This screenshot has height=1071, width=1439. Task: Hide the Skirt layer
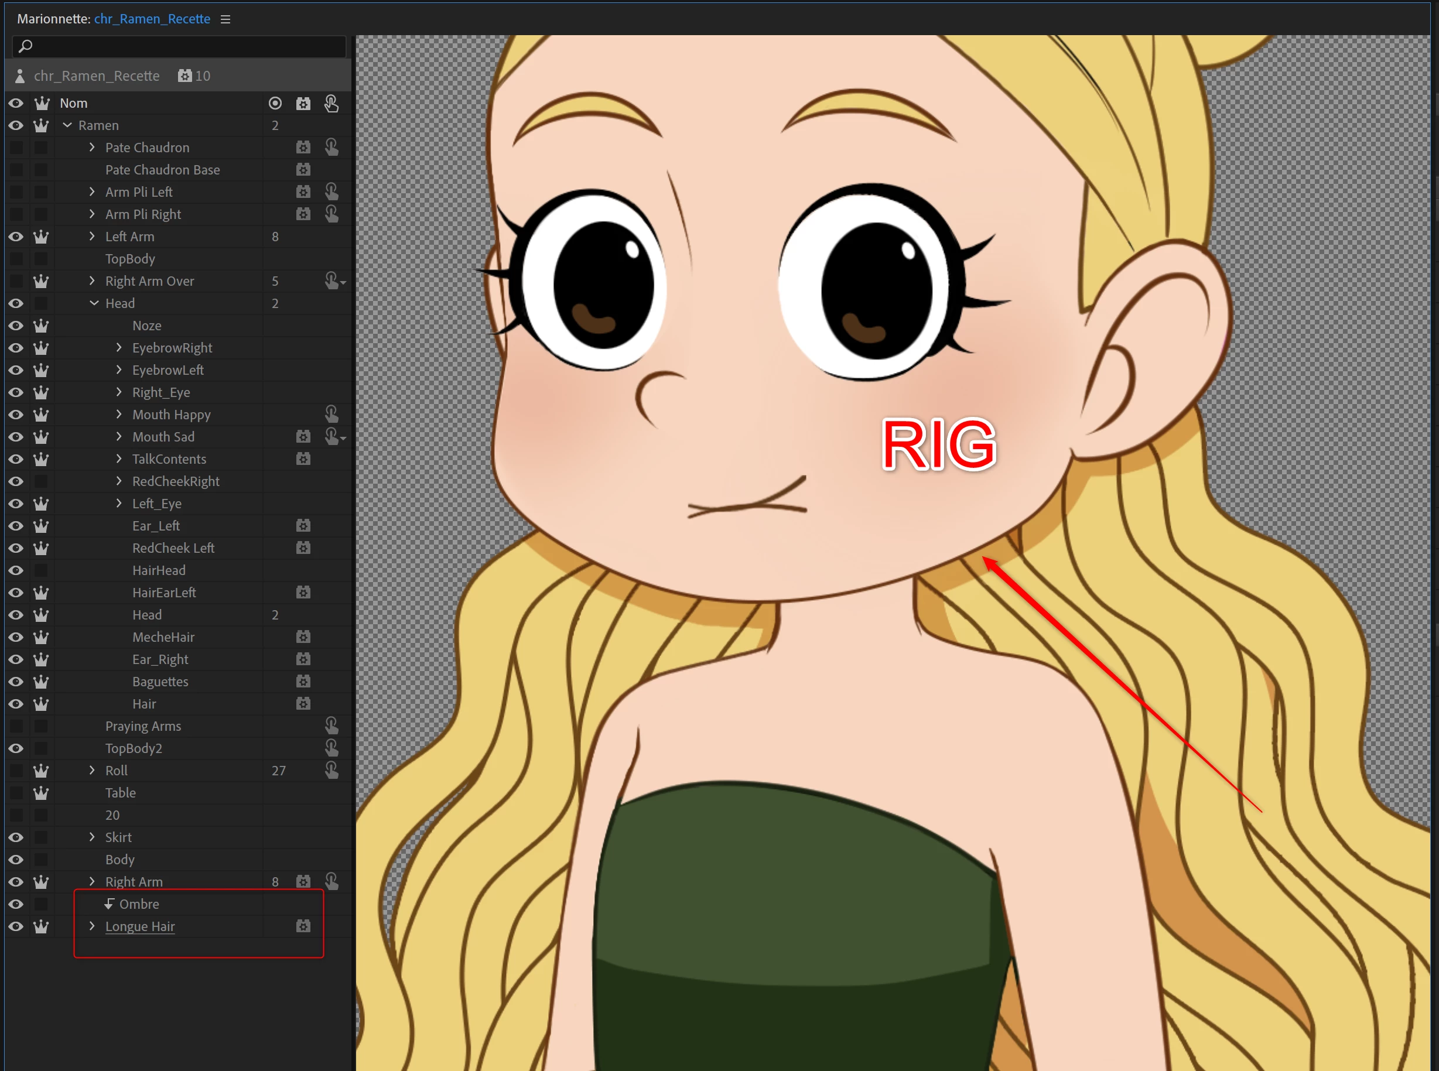tap(16, 837)
